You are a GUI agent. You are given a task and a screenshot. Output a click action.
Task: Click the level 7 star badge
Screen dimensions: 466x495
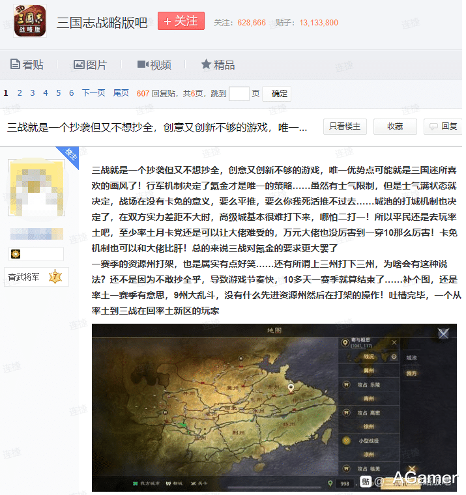coord(55,277)
